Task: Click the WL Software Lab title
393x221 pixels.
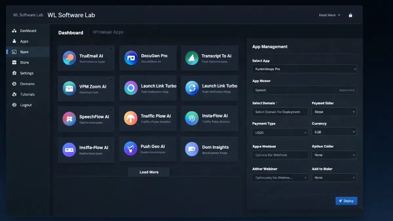Action: pyautogui.click(x=71, y=15)
